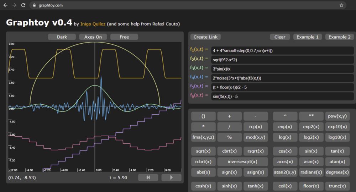Edit the f5 floor formula field
Image resolution: width=356 pixels, height=192 pixels.
coord(282,87)
